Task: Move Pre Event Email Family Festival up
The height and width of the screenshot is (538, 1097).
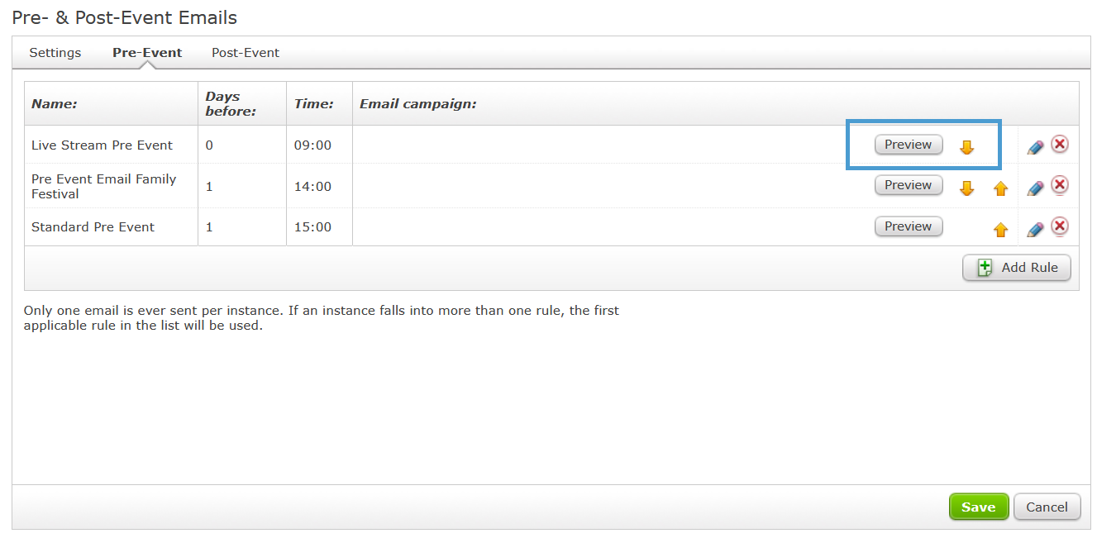Action: (1000, 188)
